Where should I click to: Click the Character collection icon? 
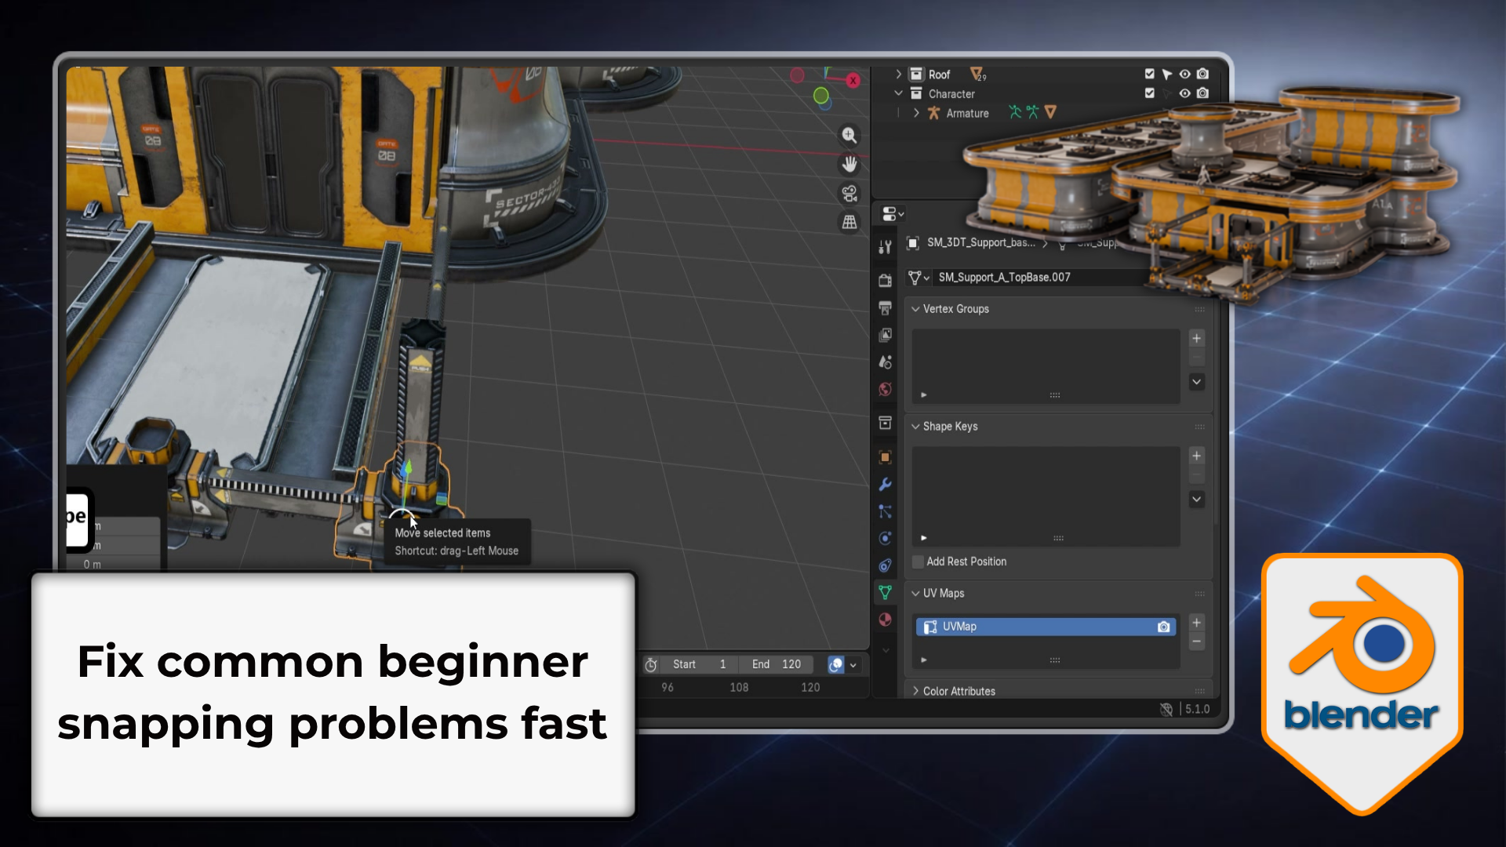[x=916, y=93]
